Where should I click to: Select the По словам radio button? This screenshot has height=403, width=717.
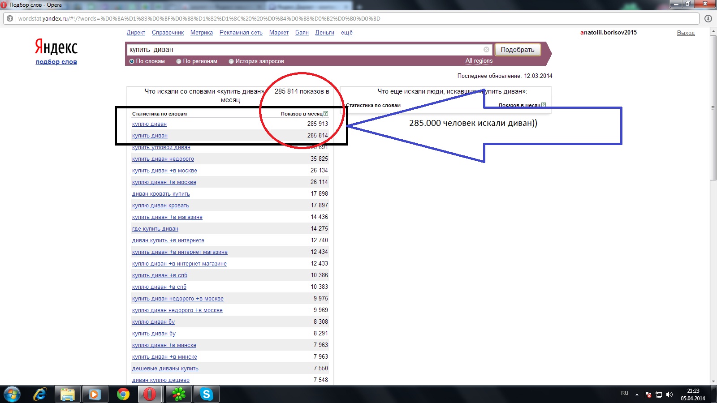point(132,61)
